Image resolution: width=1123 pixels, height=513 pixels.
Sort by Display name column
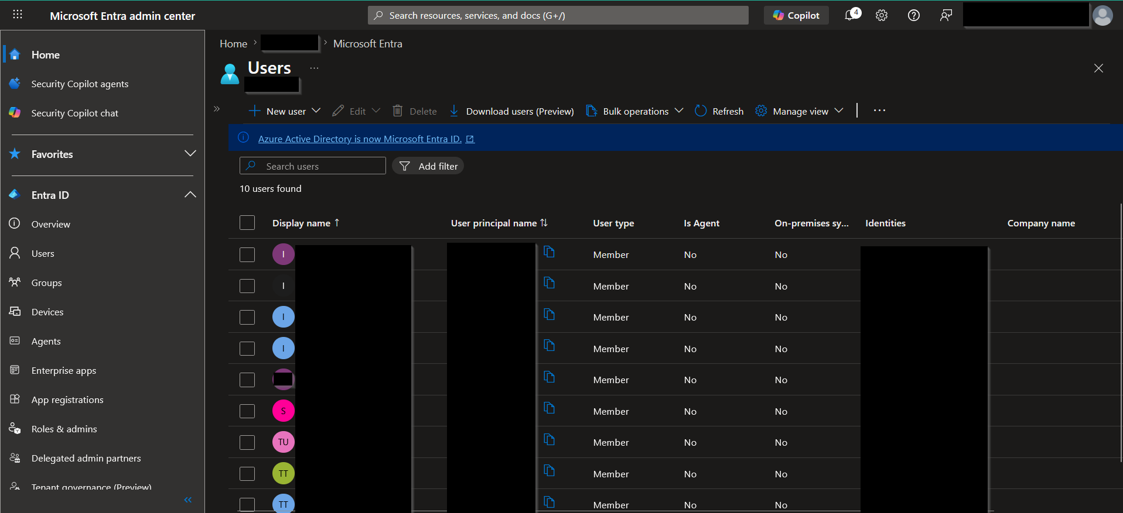(x=306, y=223)
